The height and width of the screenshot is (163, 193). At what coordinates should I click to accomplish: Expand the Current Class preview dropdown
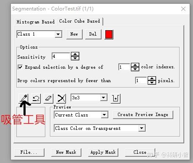point(104,115)
